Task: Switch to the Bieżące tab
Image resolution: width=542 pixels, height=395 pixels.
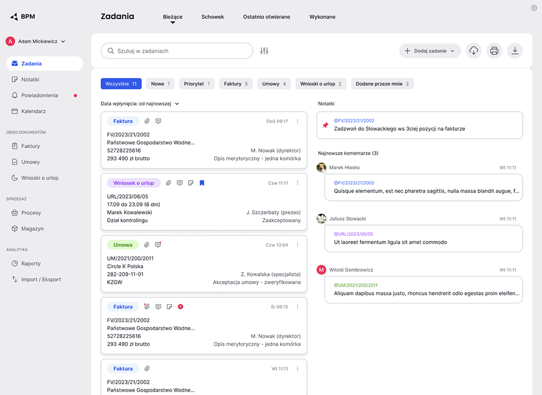Action: coord(173,17)
